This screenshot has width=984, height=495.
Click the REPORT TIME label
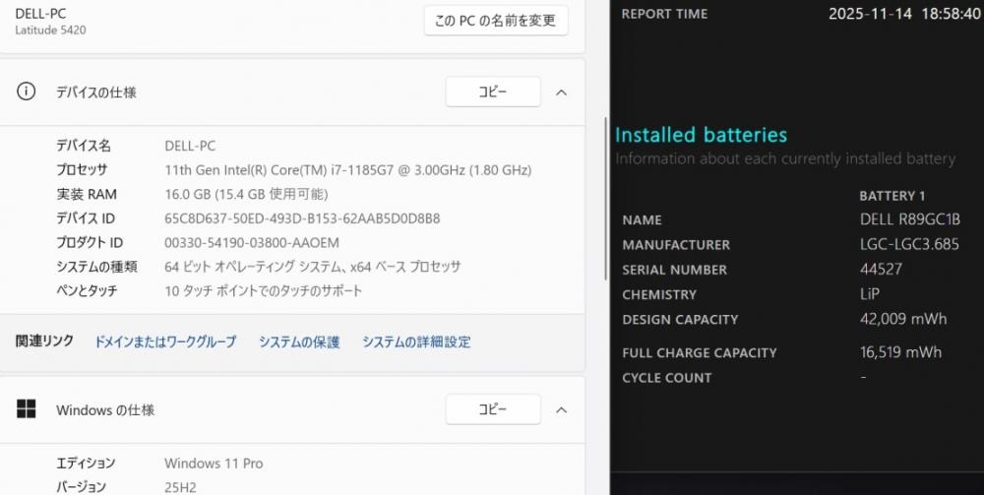click(x=664, y=14)
